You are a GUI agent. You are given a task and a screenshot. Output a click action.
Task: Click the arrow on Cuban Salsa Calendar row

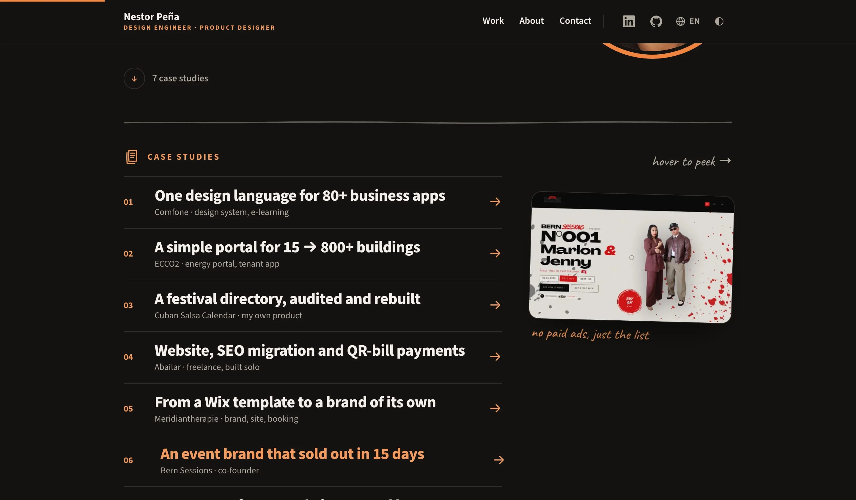[x=495, y=305]
